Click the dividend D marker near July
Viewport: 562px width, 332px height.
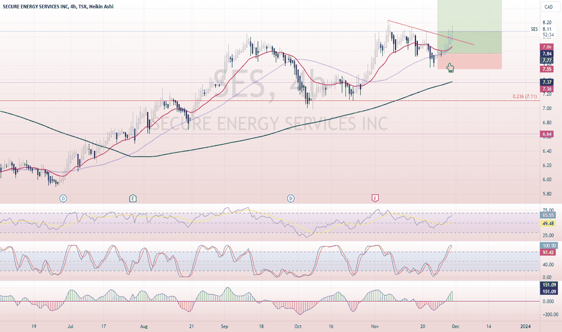coord(63,198)
